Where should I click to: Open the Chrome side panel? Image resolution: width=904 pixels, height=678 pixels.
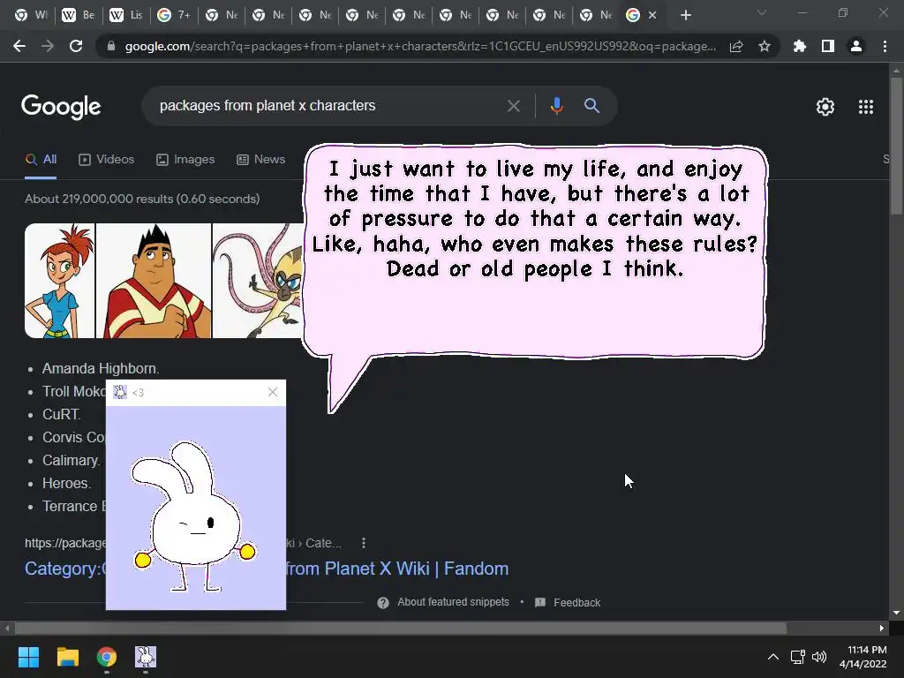coord(828,46)
